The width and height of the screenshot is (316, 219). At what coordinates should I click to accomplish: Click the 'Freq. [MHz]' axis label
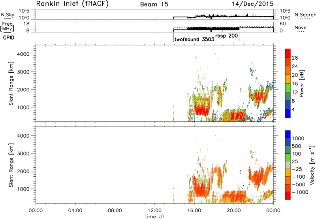(x=8, y=26)
